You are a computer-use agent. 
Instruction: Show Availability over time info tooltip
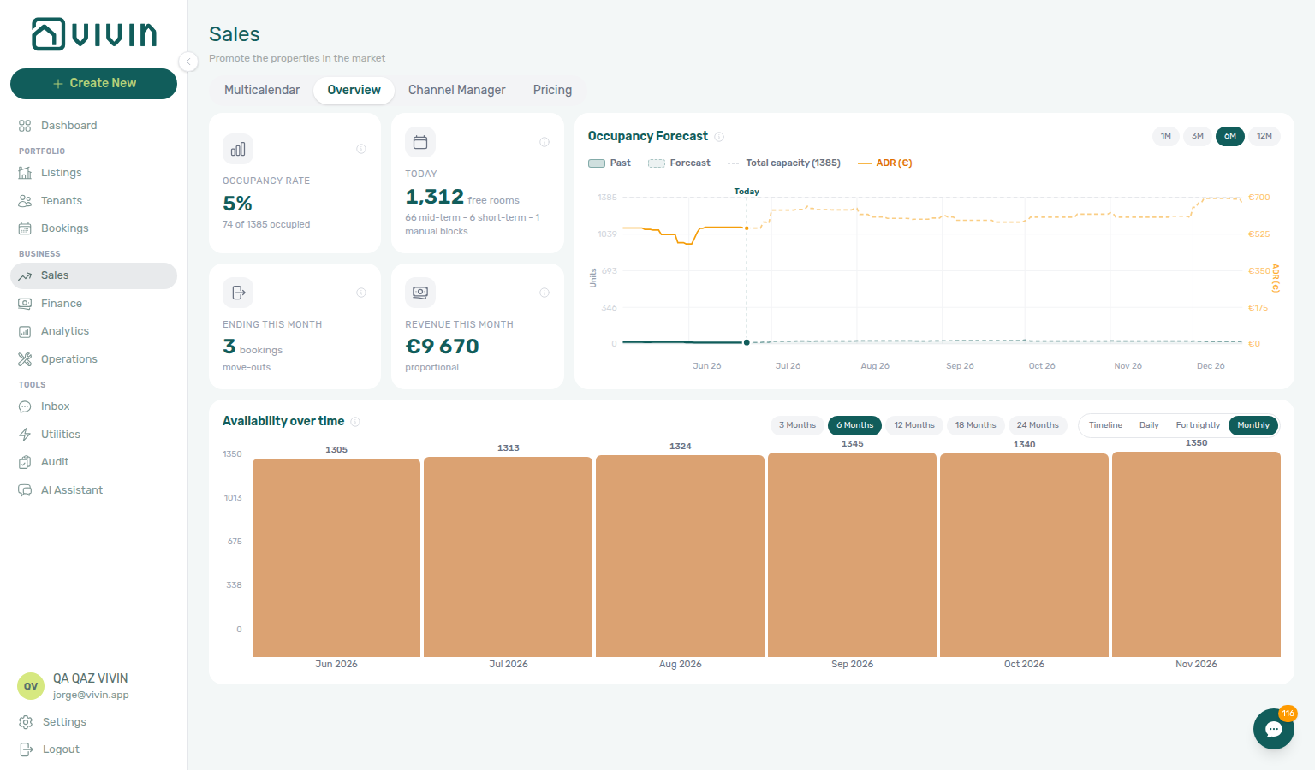tap(355, 422)
